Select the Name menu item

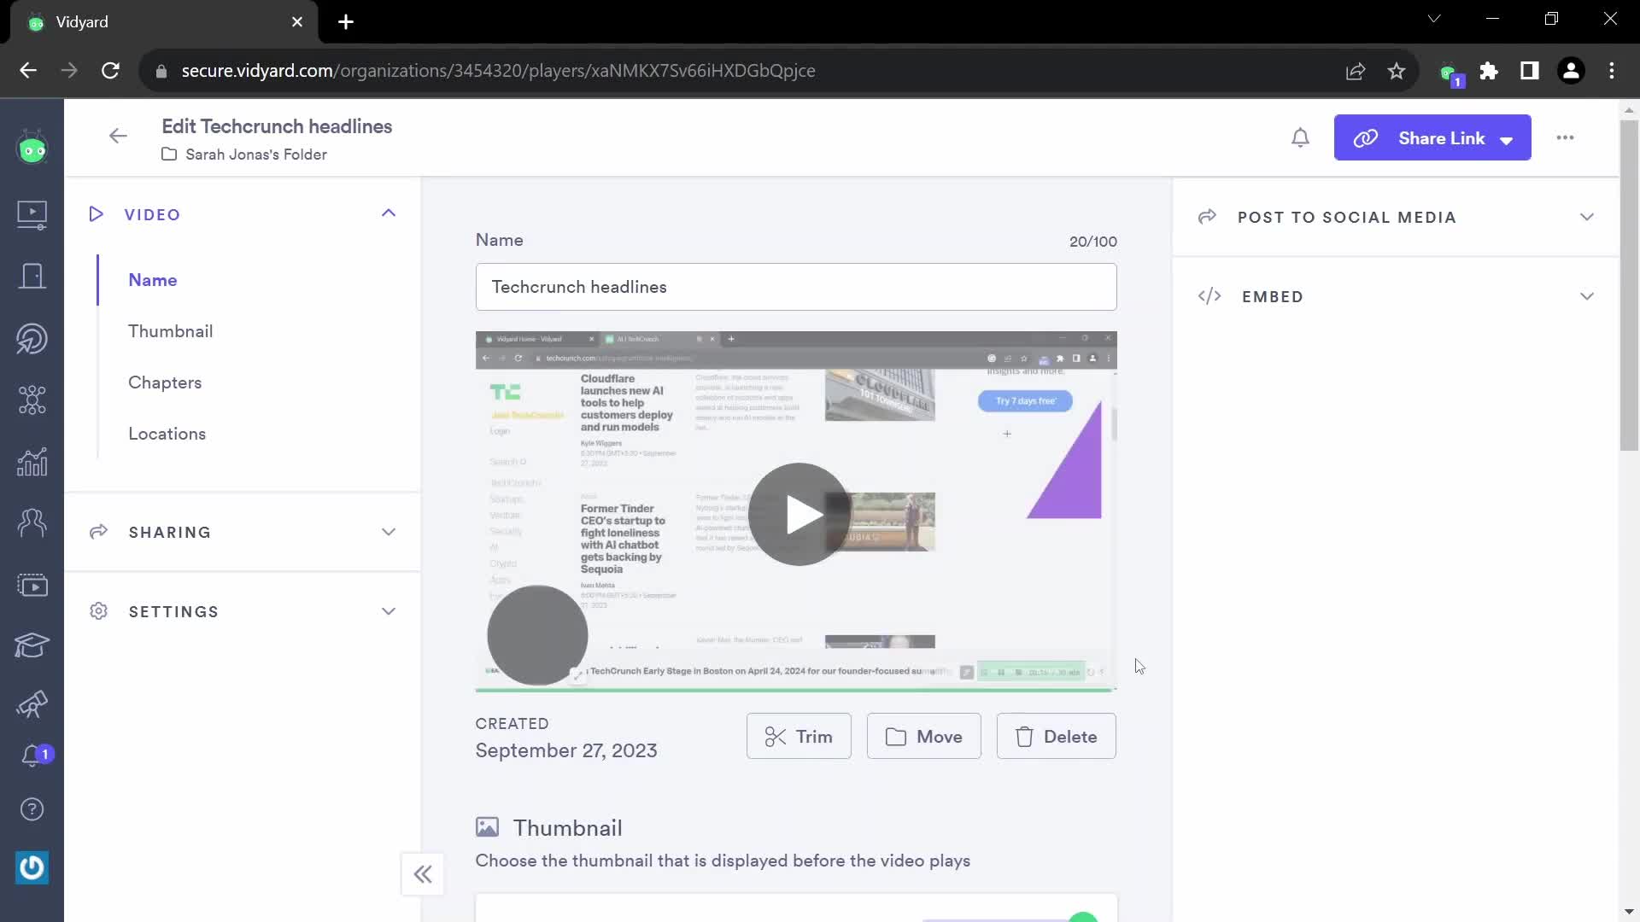(153, 280)
